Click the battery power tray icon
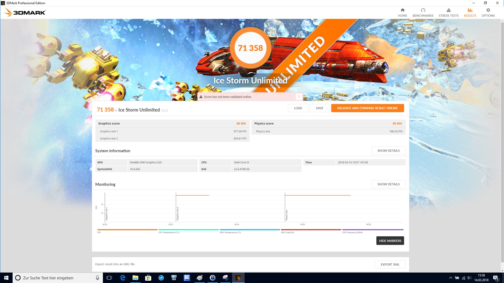 [x=457, y=278]
